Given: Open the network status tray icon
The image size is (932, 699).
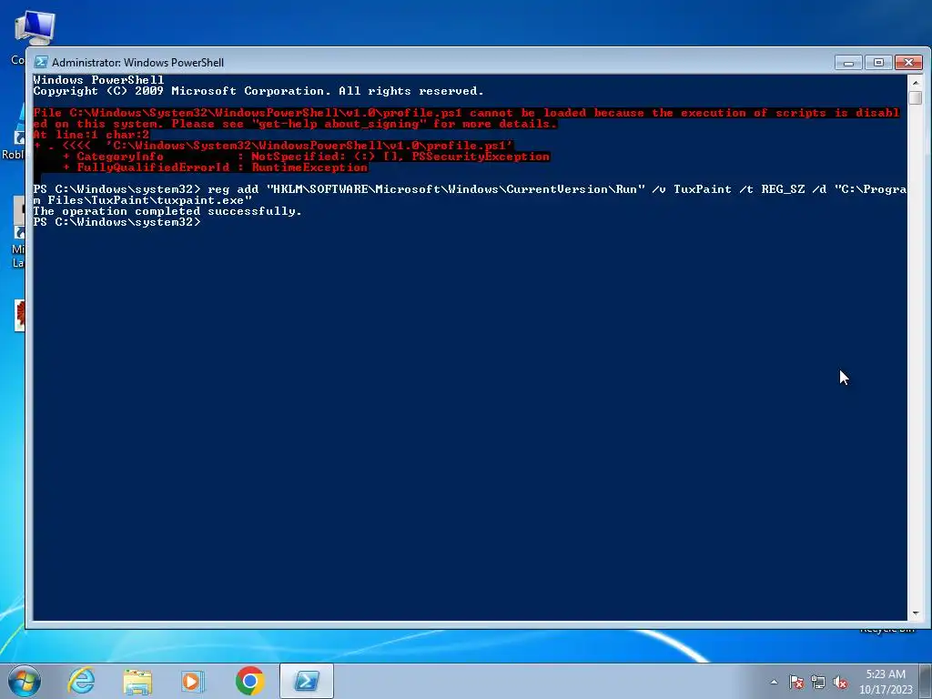Looking at the screenshot, I should 818,682.
